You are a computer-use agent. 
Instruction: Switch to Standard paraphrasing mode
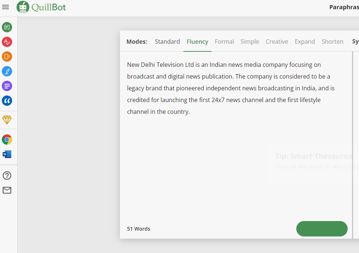pyautogui.click(x=167, y=41)
